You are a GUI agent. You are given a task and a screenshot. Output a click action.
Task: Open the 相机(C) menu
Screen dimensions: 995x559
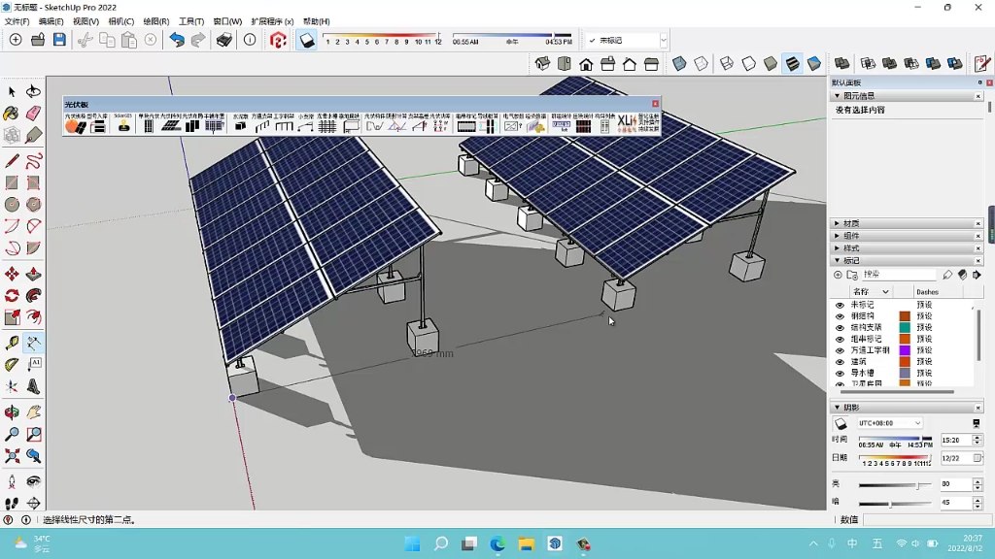[x=121, y=21]
